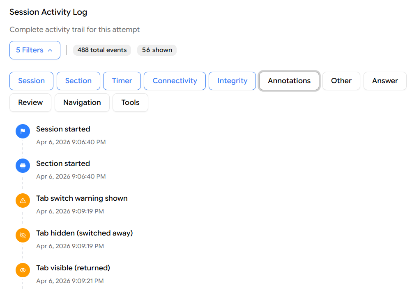Click the 488 total events badge

point(102,50)
